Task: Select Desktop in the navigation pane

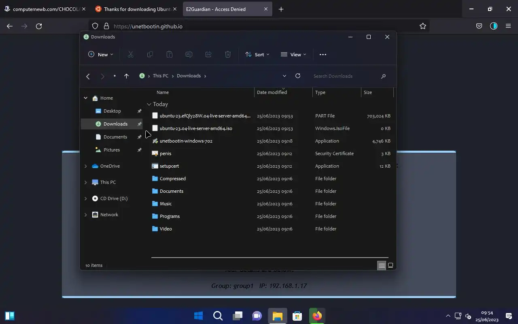Action: (x=112, y=111)
